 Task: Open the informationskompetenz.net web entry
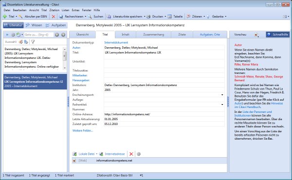coord(149,161)
